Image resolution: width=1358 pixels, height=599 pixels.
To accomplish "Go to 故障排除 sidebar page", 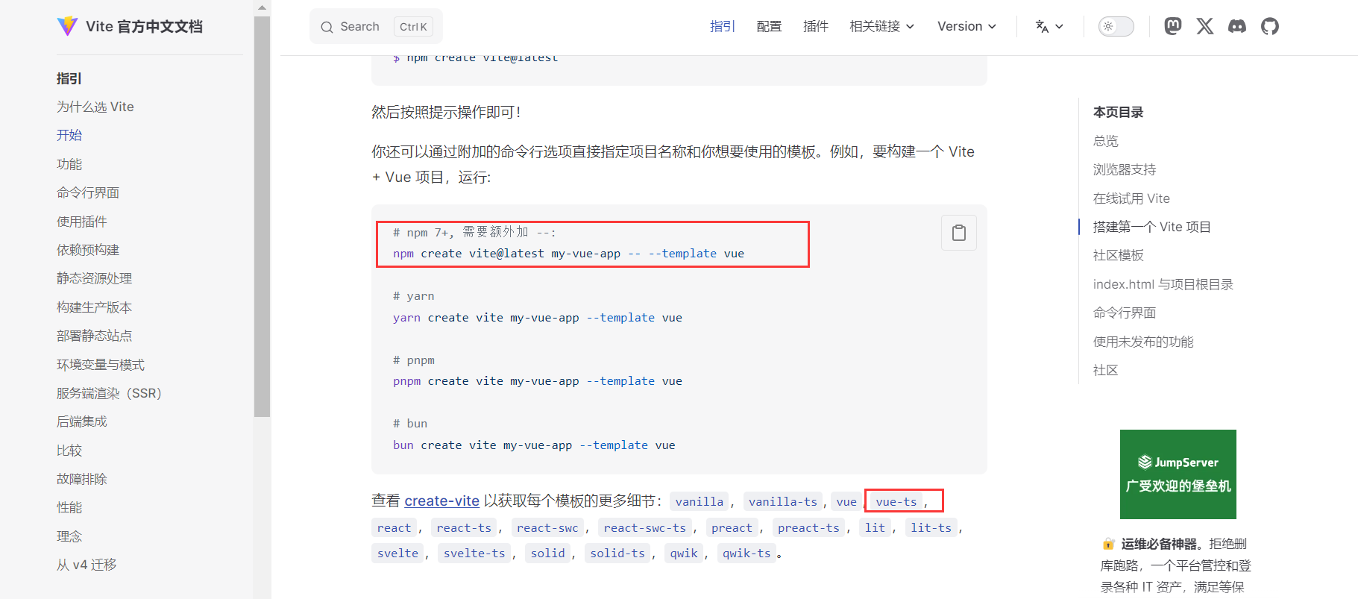I will coord(82,479).
